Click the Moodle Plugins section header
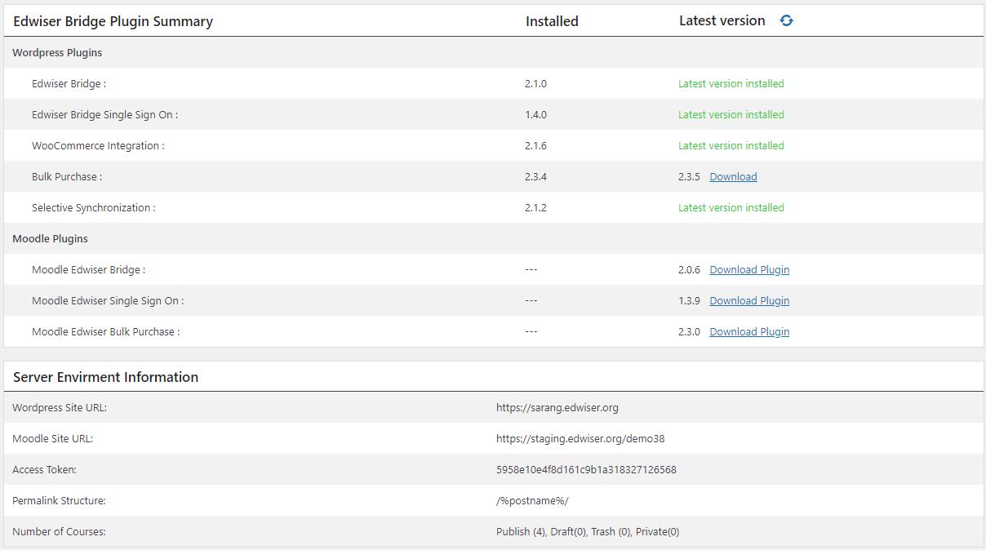 click(50, 239)
